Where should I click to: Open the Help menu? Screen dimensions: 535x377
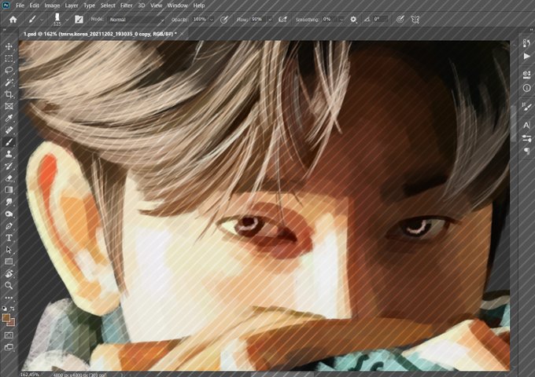[199, 5]
